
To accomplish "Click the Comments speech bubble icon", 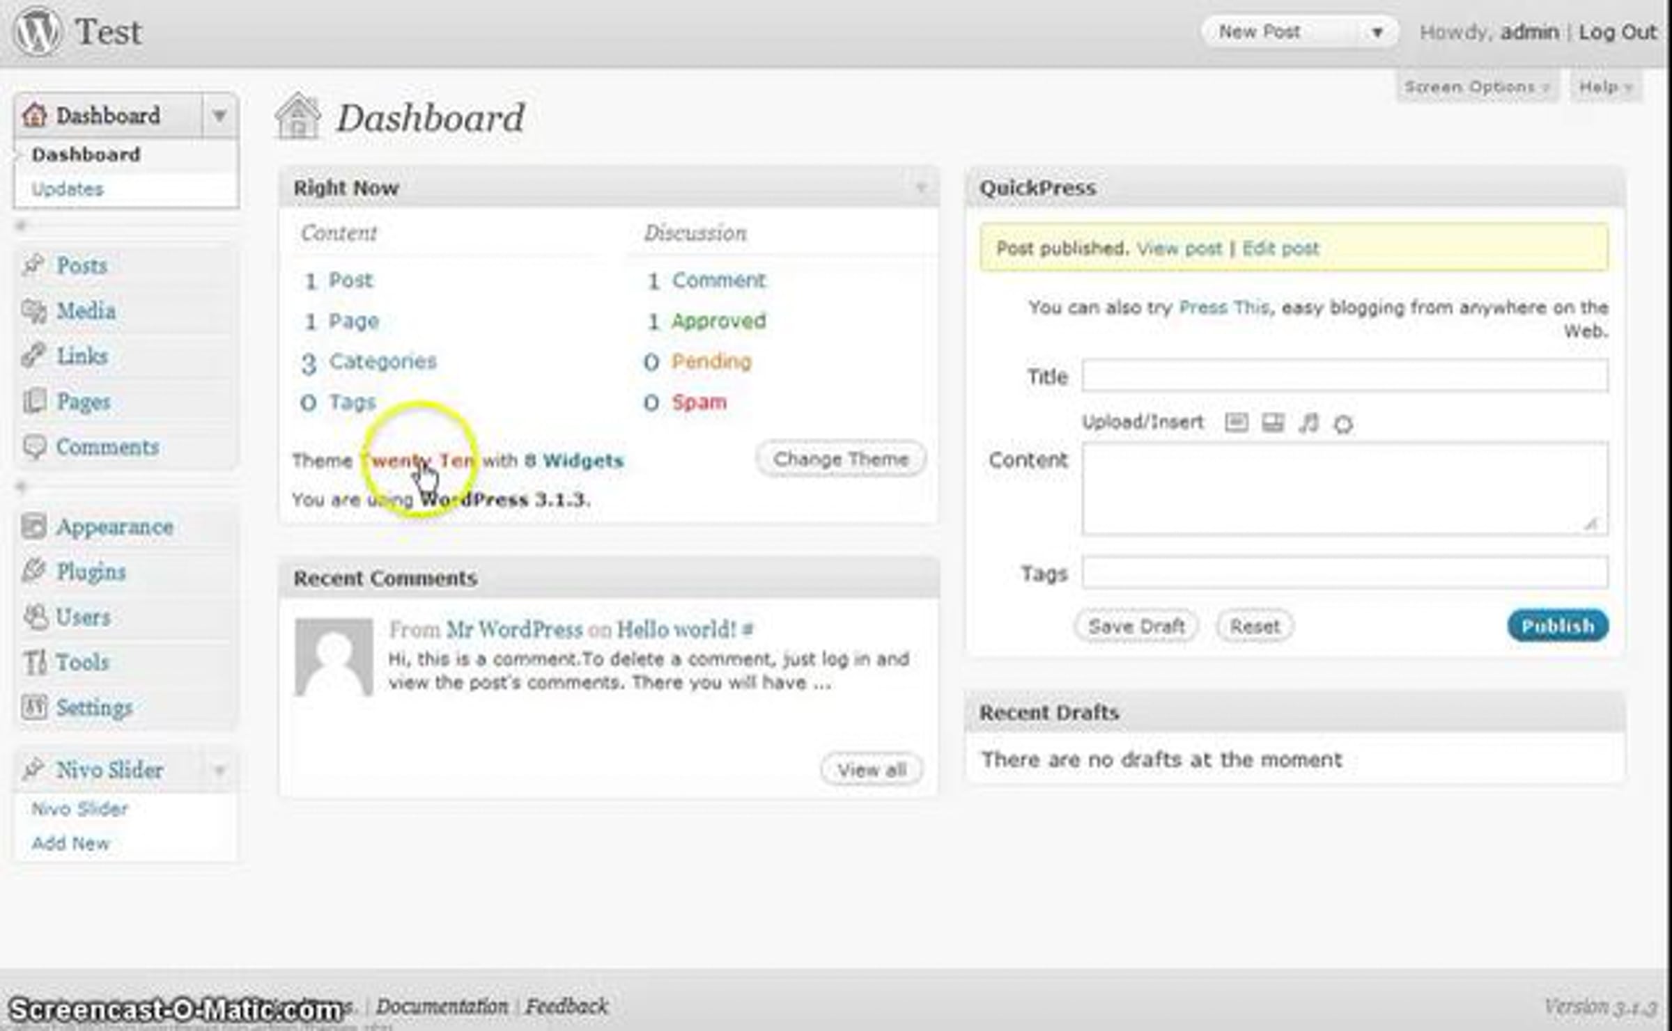I will (x=33, y=446).
